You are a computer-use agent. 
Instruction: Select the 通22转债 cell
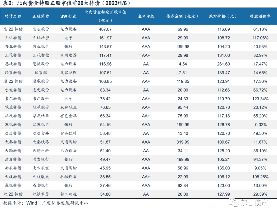pyautogui.click(x=13, y=81)
